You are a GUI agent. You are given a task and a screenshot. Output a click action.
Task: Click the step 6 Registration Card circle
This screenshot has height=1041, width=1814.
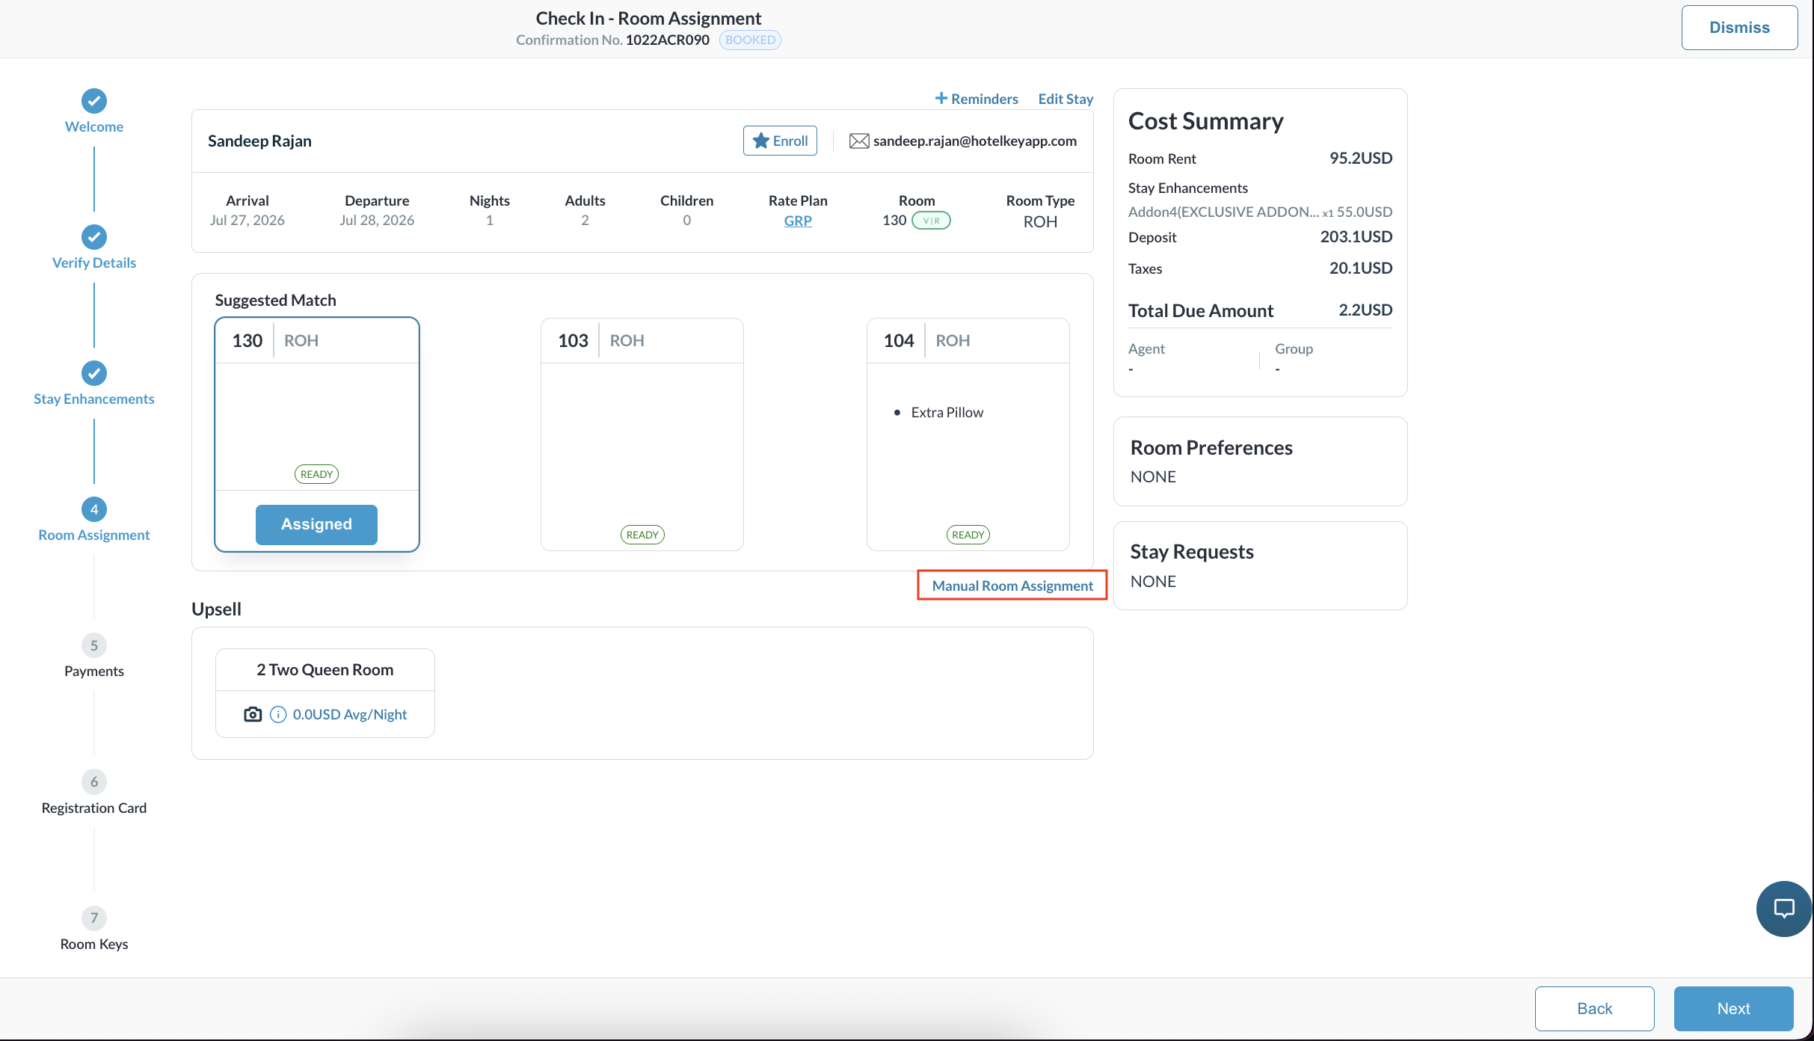pyautogui.click(x=94, y=781)
